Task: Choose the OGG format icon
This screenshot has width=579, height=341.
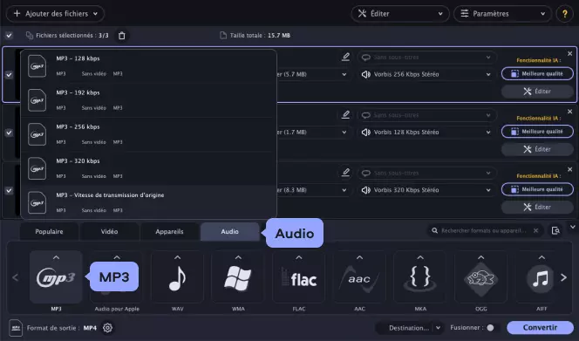Action: click(480, 278)
